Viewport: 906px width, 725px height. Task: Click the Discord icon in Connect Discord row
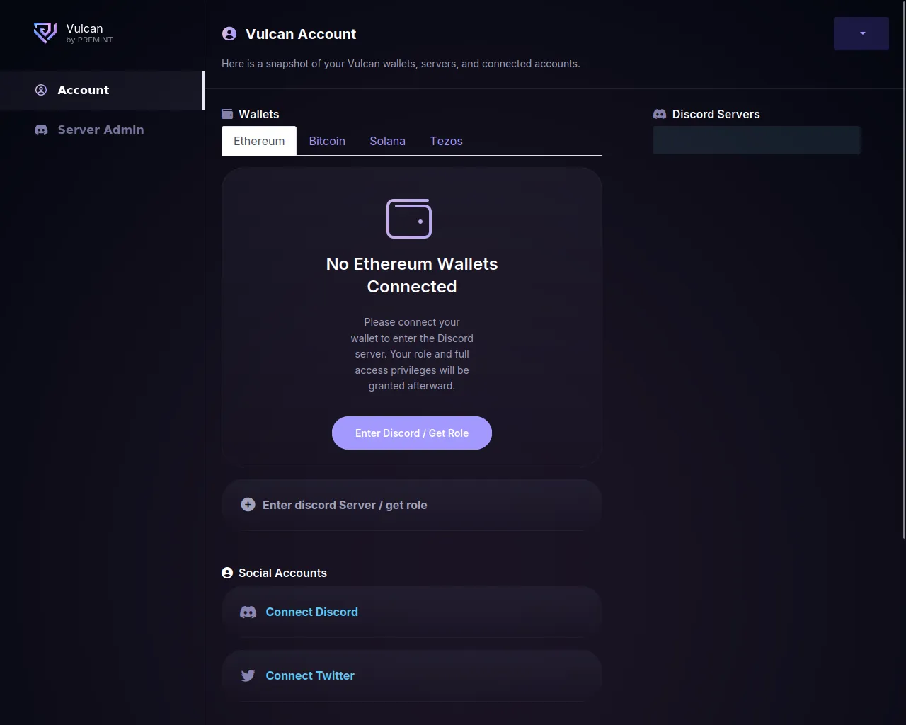click(248, 612)
